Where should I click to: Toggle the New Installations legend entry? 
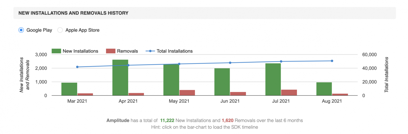75,51
